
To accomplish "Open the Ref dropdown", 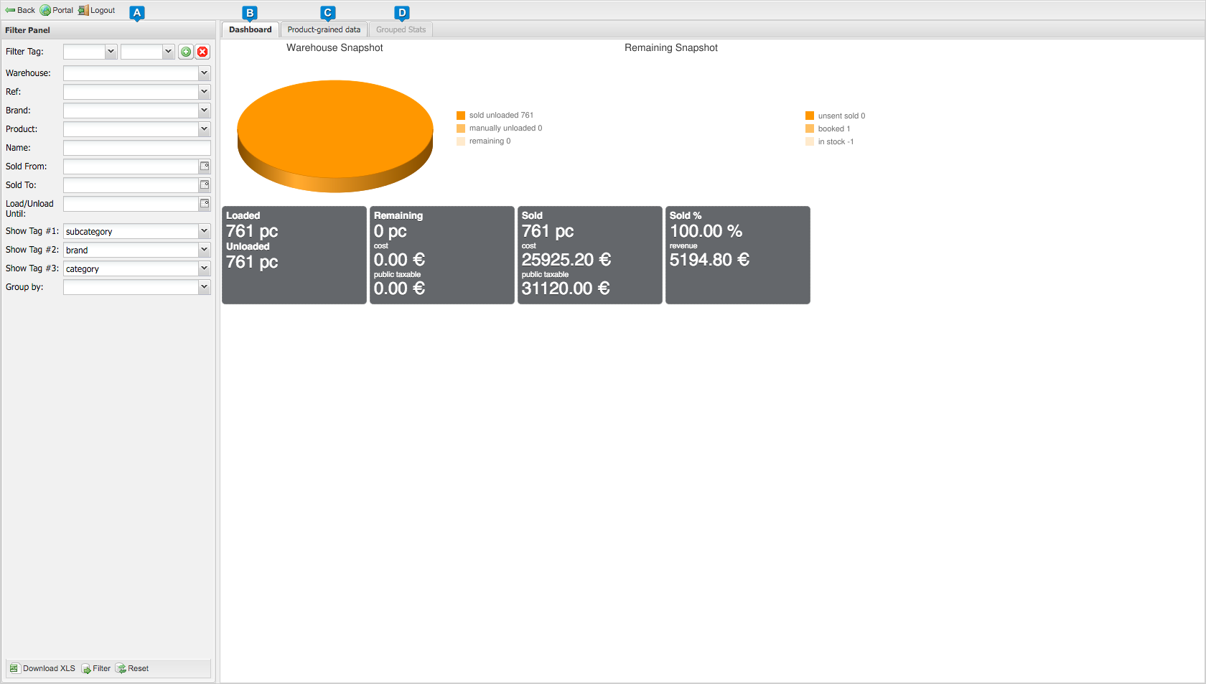I will click(x=205, y=92).
